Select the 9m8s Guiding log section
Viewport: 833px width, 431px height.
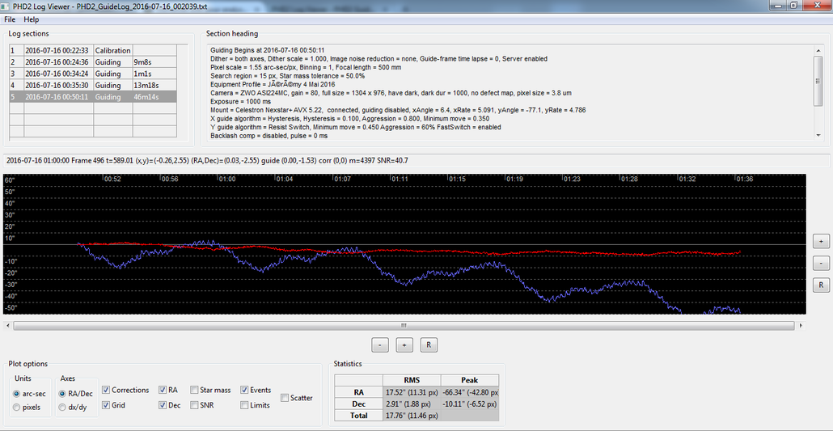pyautogui.click(x=93, y=61)
